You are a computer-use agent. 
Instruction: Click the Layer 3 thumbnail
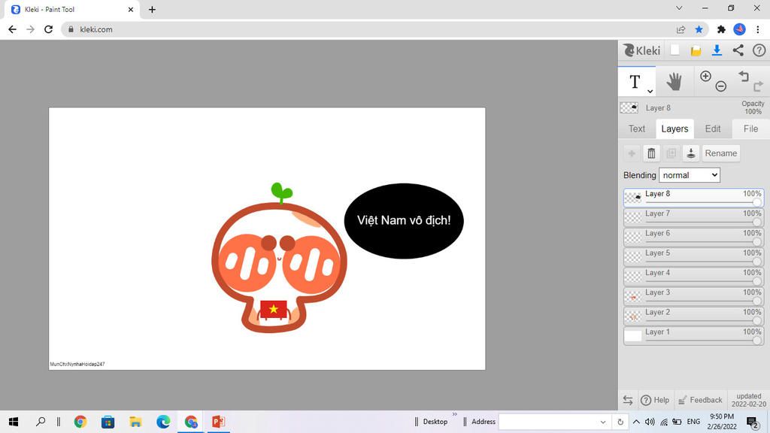633,296
